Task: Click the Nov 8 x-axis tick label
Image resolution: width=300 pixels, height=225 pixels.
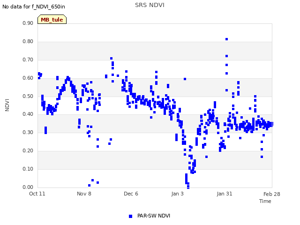Action: click(84, 194)
